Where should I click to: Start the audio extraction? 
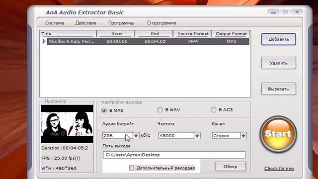pyautogui.click(x=278, y=134)
